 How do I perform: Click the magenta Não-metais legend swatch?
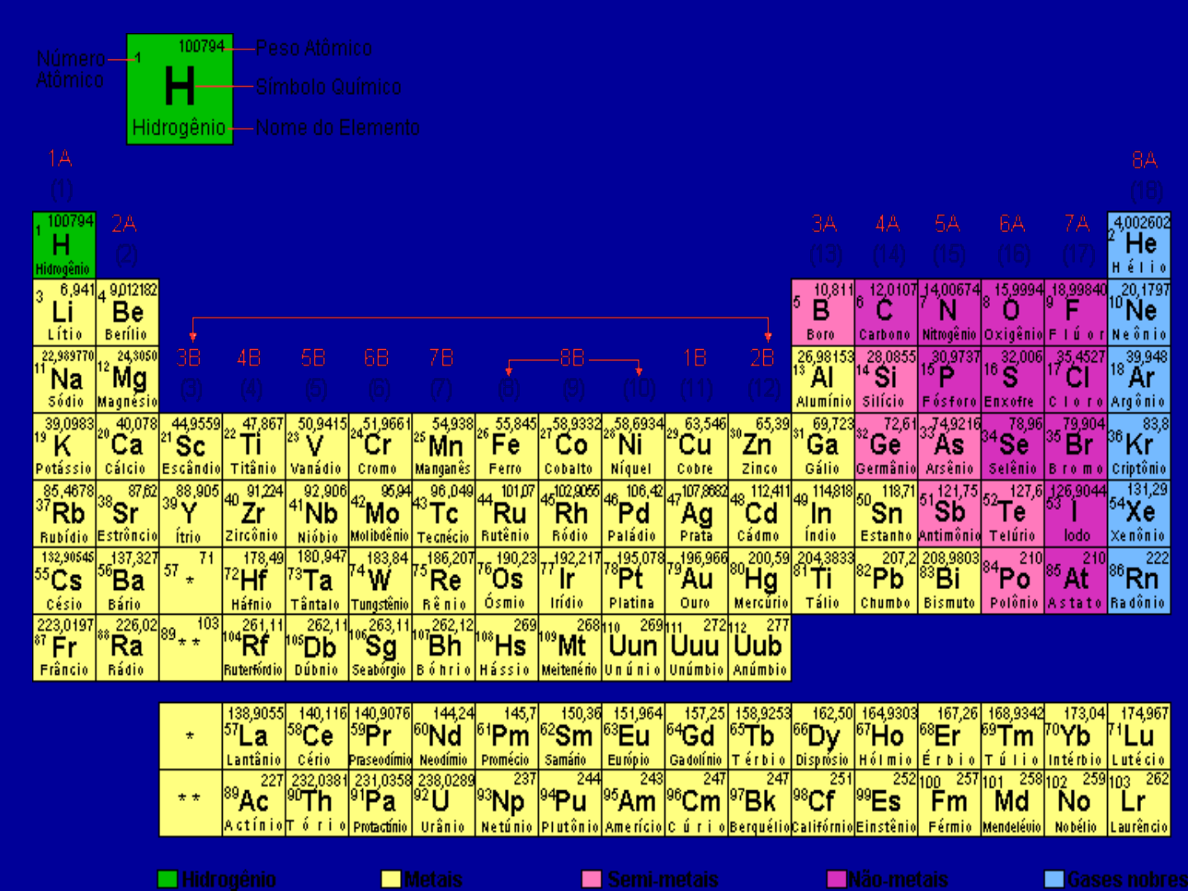(x=837, y=879)
